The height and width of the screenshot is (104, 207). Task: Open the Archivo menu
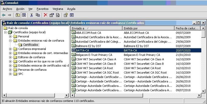pyautogui.click(x=7, y=9)
